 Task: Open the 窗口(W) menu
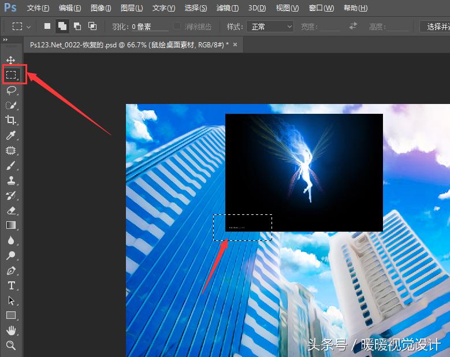[x=321, y=8]
